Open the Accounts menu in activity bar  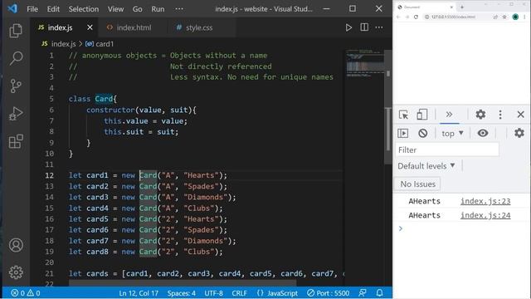(16, 245)
